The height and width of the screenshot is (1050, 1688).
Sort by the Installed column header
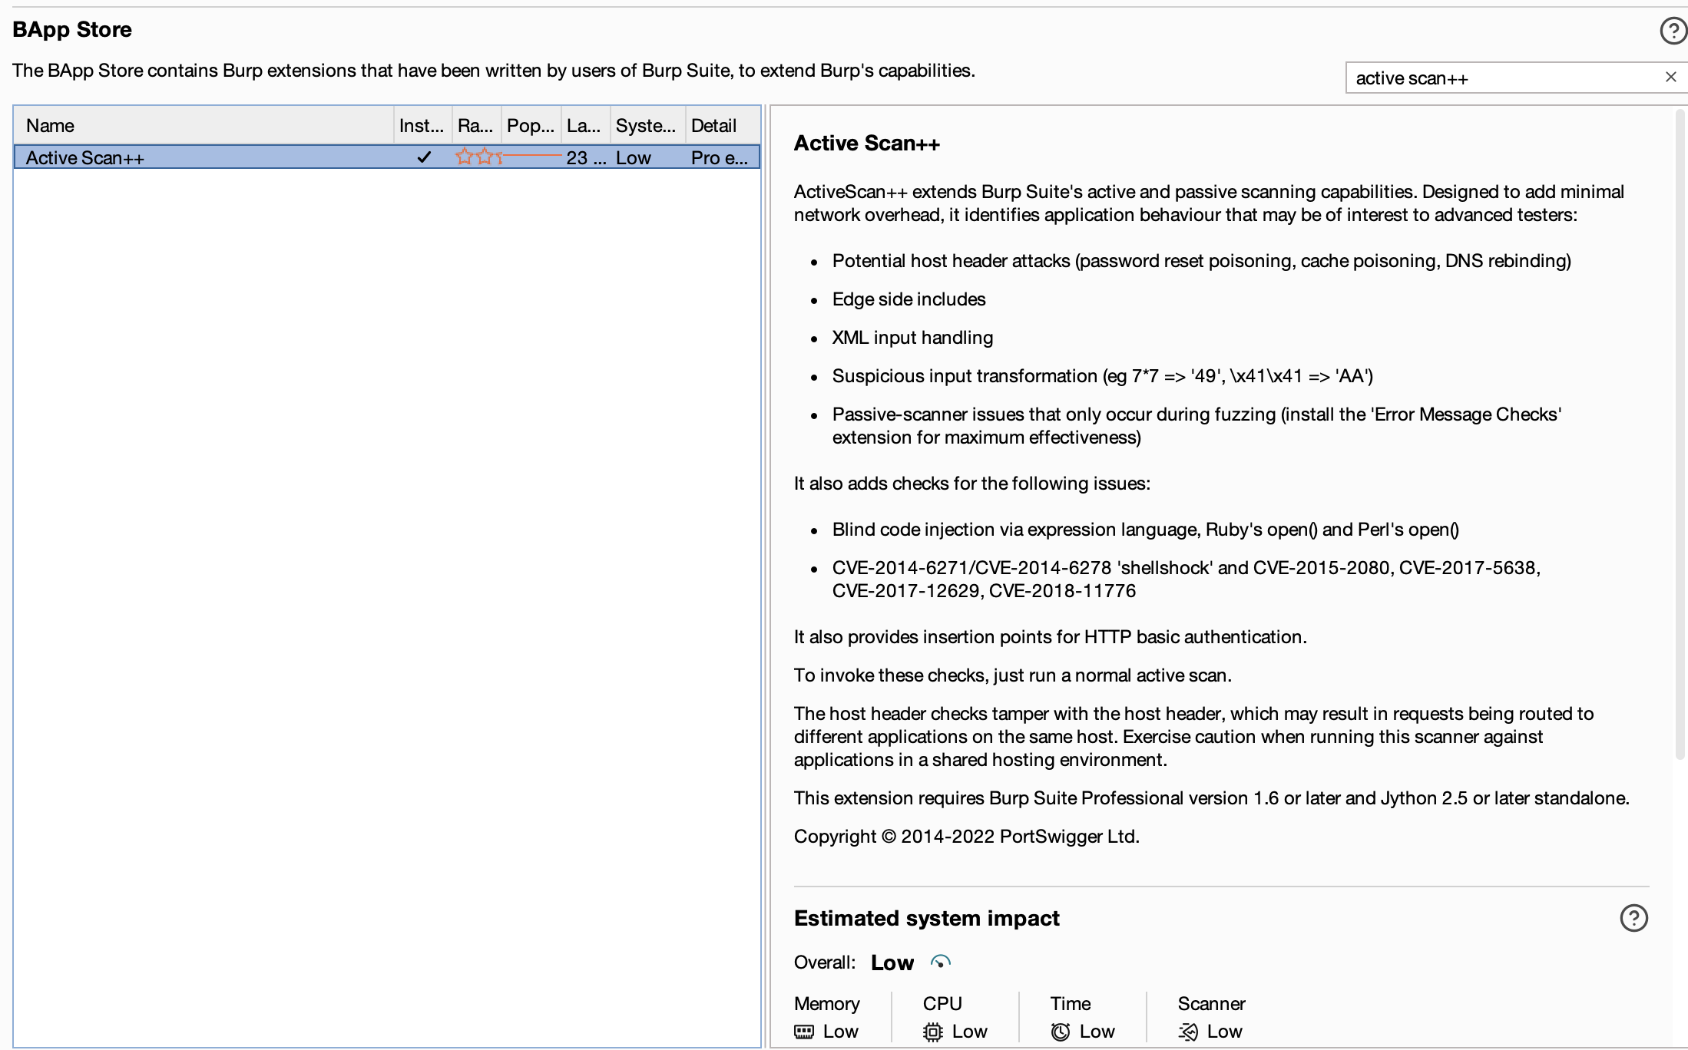422,125
